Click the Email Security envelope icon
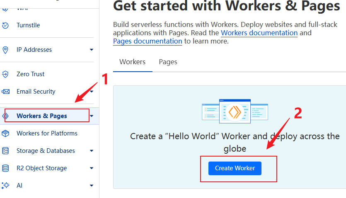The image size is (346, 198). pyautogui.click(x=5, y=92)
